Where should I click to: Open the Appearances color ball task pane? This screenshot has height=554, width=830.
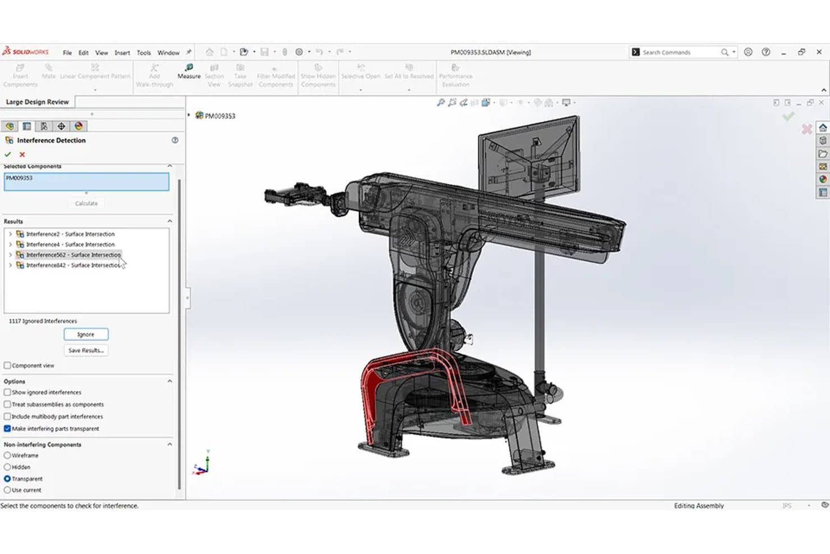click(x=823, y=179)
